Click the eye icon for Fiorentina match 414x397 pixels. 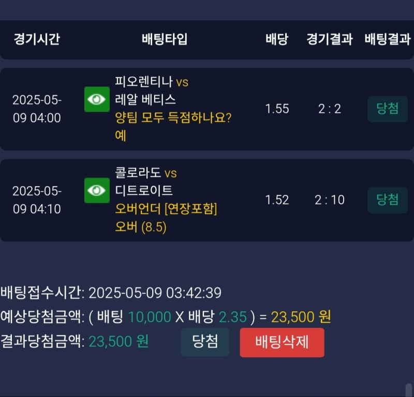tap(97, 99)
